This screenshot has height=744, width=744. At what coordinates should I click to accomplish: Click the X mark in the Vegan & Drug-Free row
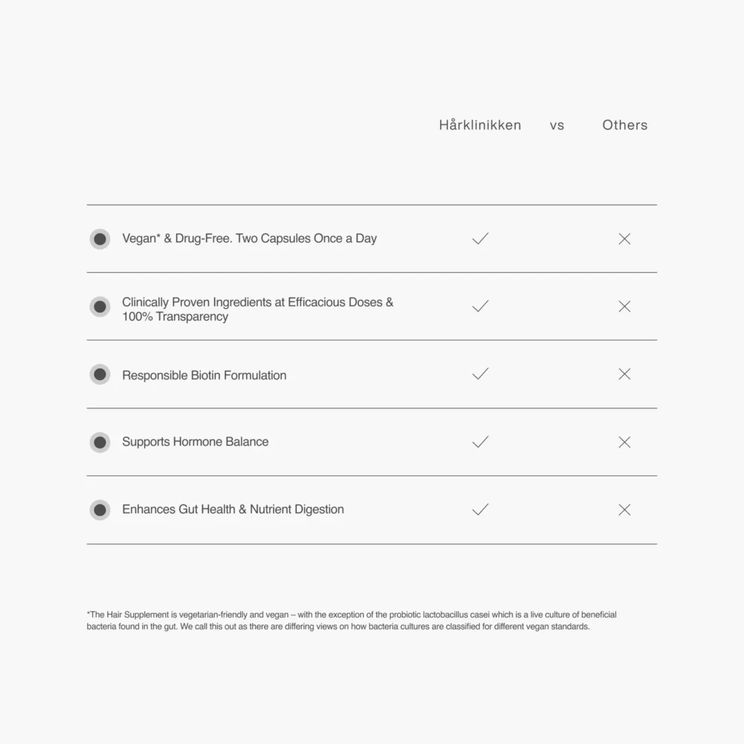624,239
